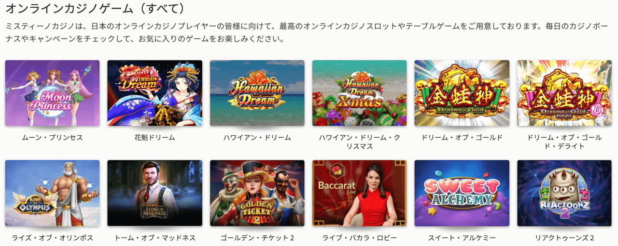Launch the Golden Ticket 2 game thumbnail
The height and width of the screenshot is (246, 618).
[x=257, y=193]
